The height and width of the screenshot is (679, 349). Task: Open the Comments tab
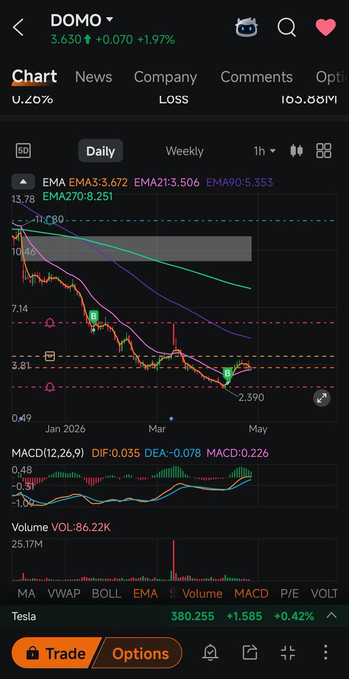tap(256, 77)
